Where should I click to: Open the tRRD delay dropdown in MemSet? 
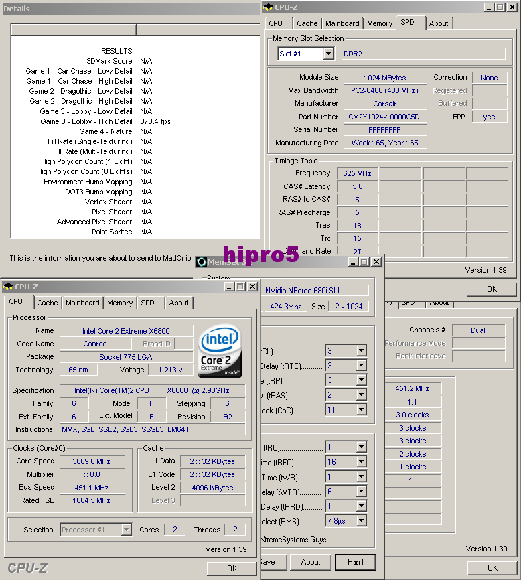pos(361,506)
